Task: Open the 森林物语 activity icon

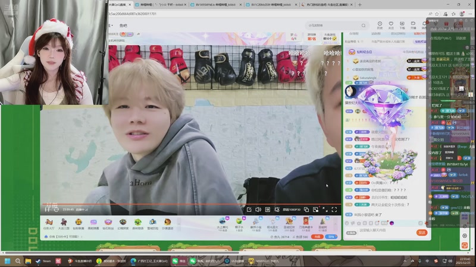Action: coord(138,224)
